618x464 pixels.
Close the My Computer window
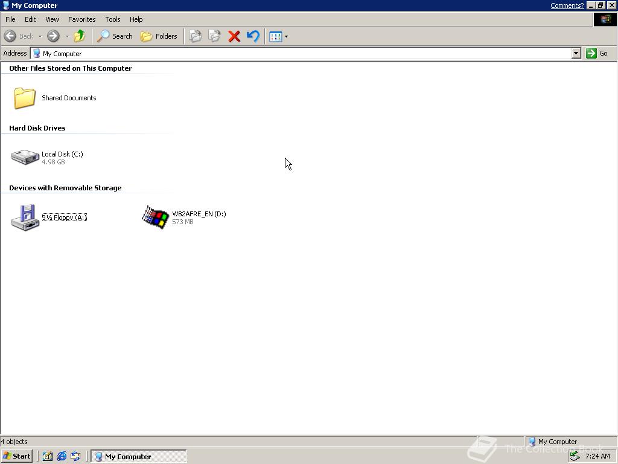(x=611, y=5)
